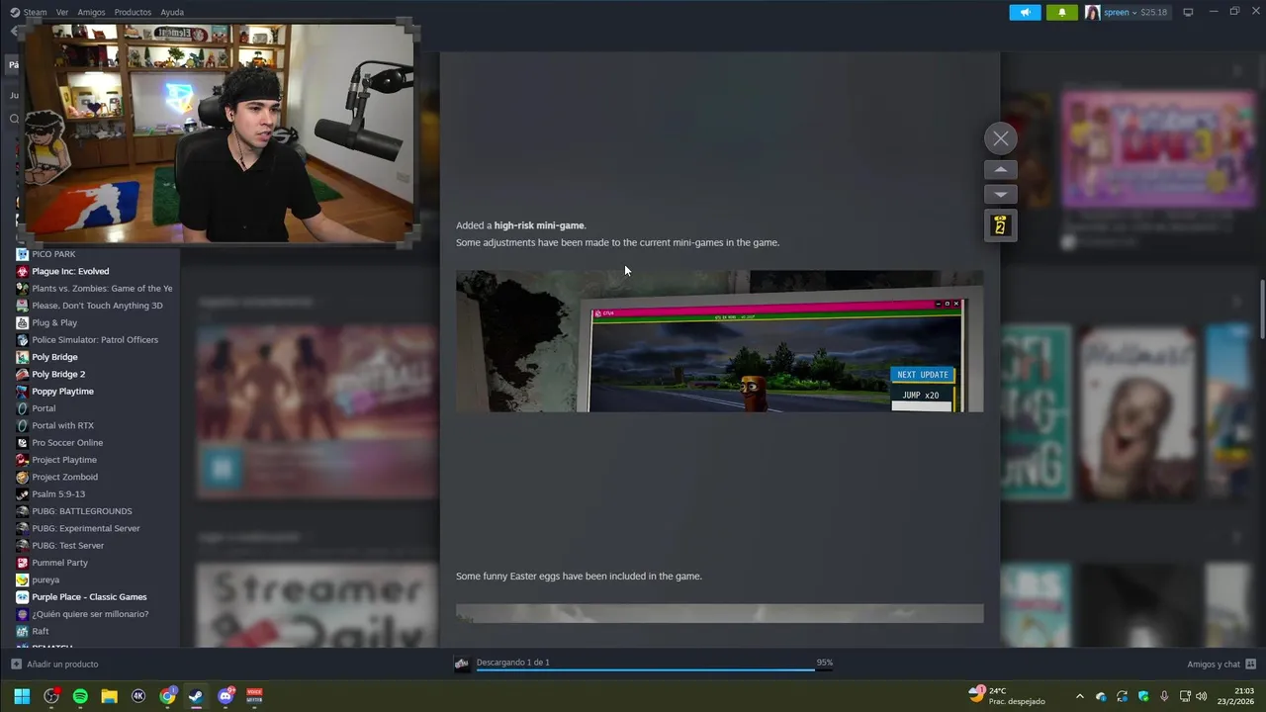This screenshot has width=1266, height=712.
Task: Open Discord from the taskbar
Action: click(x=226, y=696)
